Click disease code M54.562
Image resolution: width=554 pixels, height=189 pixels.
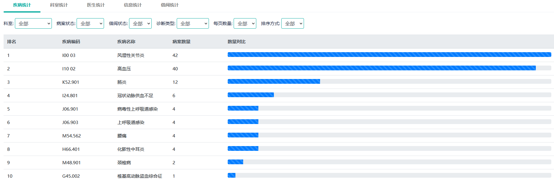click(72, 136)
